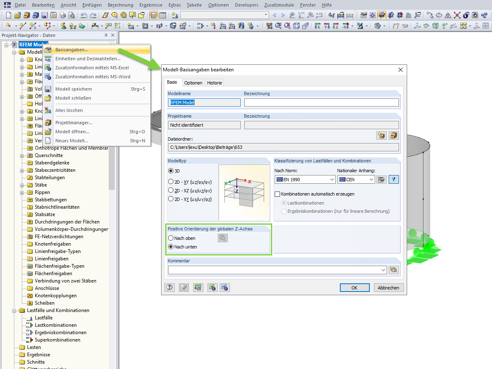Image resolution: width=492 pixels, height=369 pixels.
Task: Select Nach unten Z-axis orientation
Action: [x=171, y=247]
